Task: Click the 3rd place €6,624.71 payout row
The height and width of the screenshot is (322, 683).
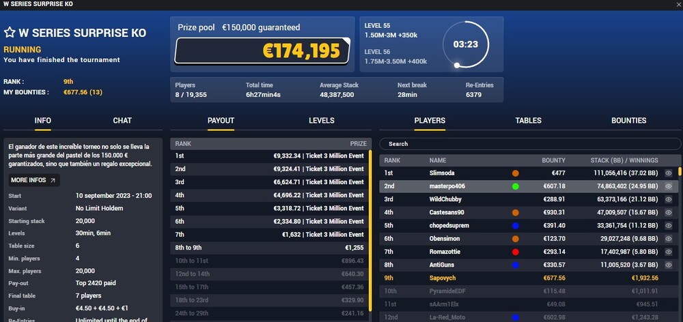Action: [x=269, y=182]
